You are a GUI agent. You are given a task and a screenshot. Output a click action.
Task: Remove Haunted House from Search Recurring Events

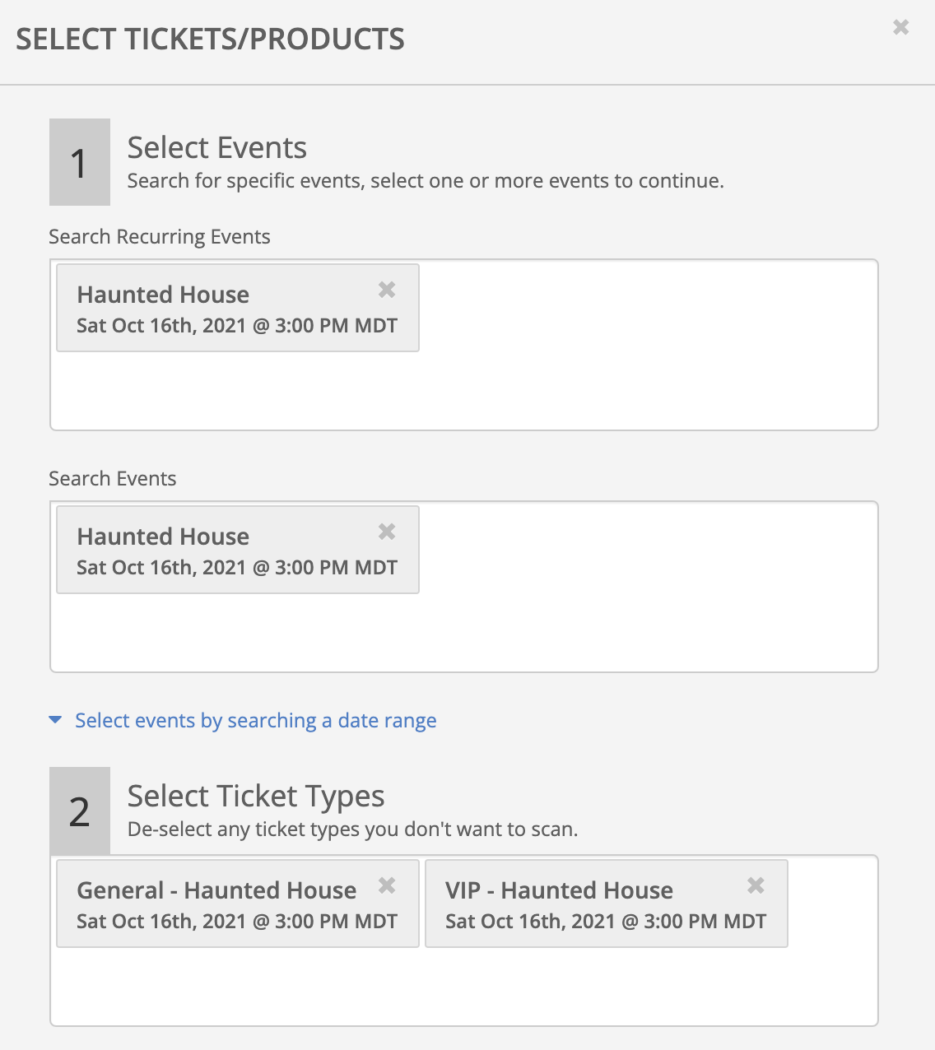(387, 290)
